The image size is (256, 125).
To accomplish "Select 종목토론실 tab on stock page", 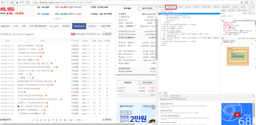I will click(x=79, y=26).
